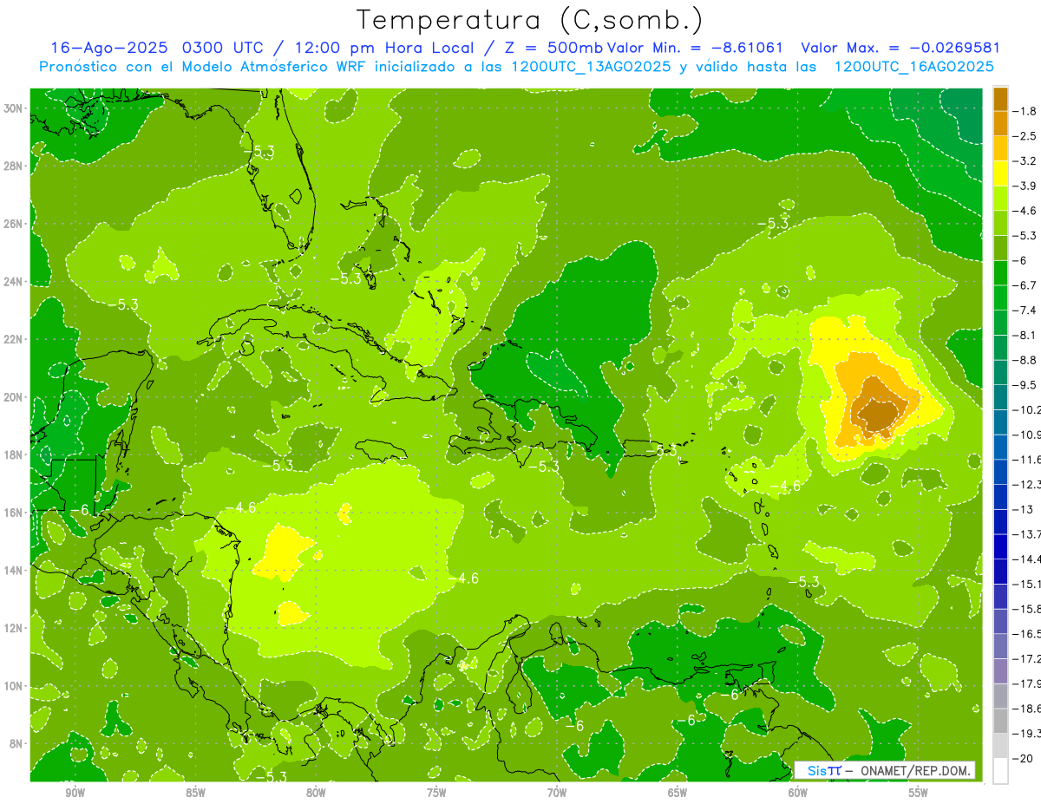The width and height of the screenshot is (1041, 804).
Task: Click the legend value "-13"
Action: click(1023, 509)
